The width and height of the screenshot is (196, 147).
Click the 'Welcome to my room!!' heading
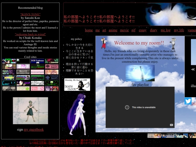pyautogui.click(x=139, y=43)
